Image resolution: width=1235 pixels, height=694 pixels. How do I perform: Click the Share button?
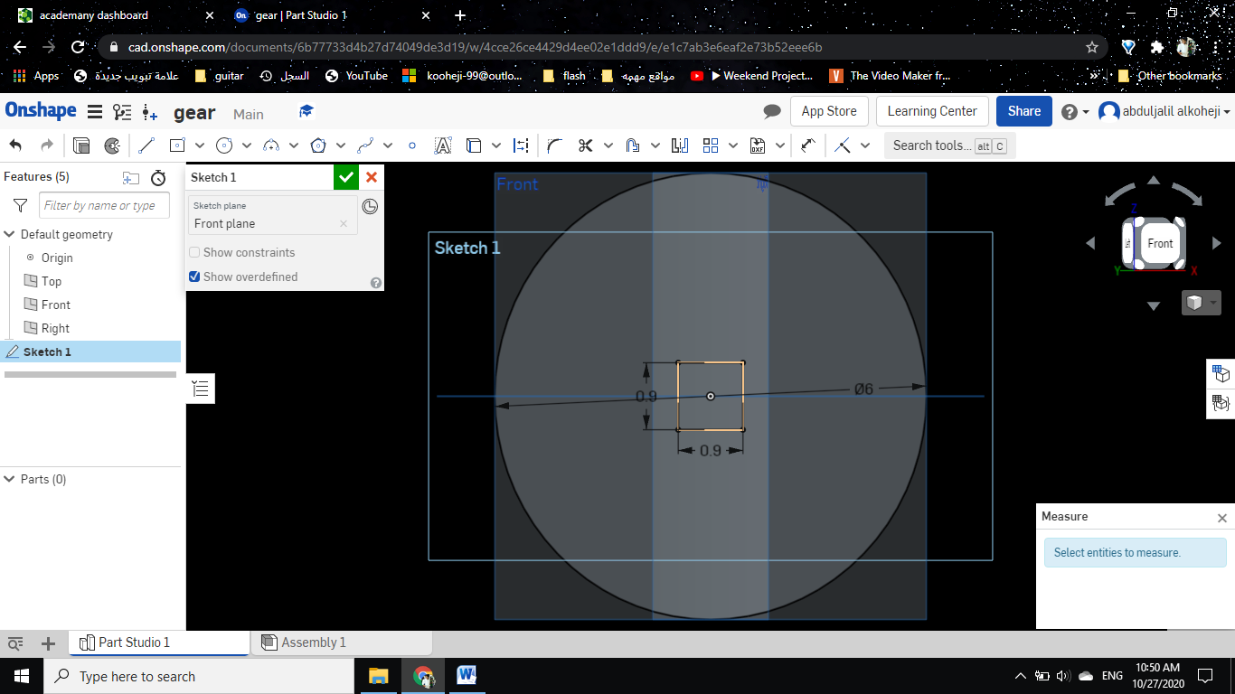[1023, 111]
